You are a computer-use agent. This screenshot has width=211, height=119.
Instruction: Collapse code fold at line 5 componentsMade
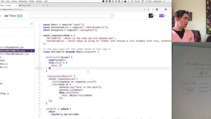pyautogui.click(x=41, y=36)
